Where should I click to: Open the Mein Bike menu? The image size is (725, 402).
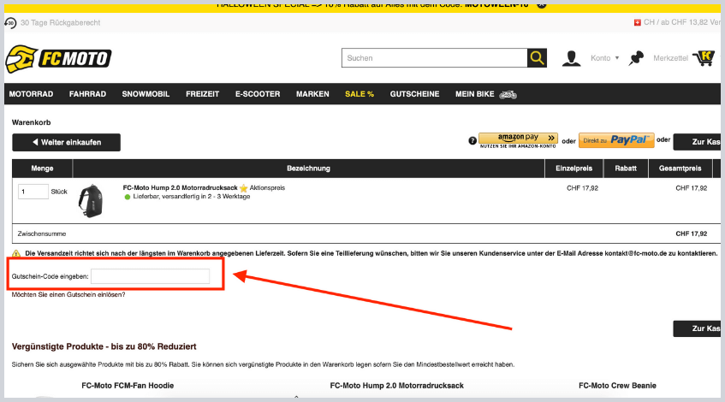[x=475, y=94]
